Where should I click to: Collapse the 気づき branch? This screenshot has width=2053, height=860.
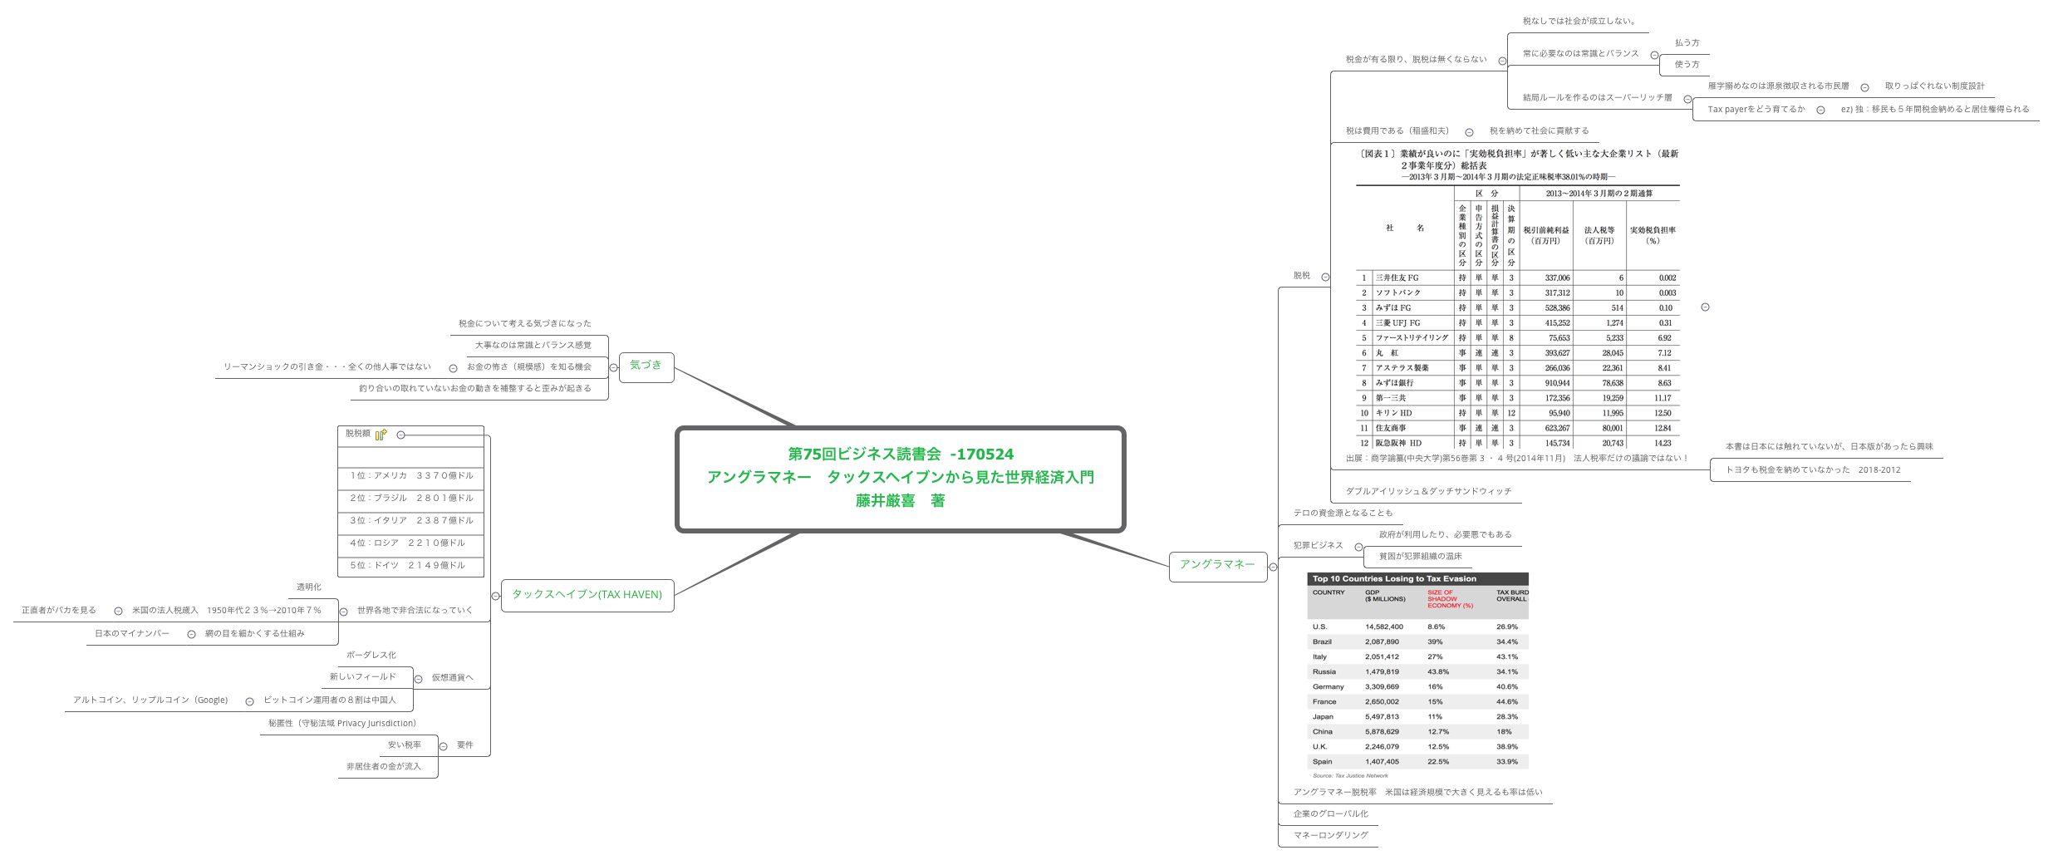point(613,367)
